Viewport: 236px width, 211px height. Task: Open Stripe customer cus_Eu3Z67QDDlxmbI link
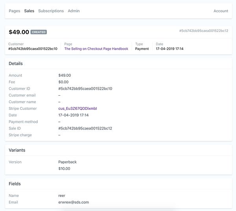point(77,108)
